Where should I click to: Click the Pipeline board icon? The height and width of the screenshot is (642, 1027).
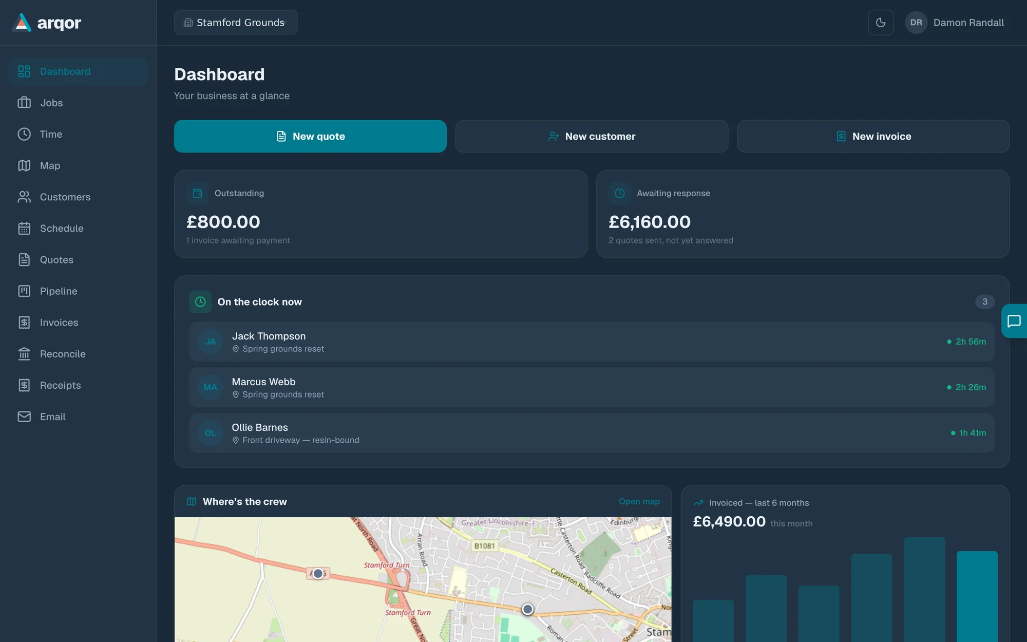tap(24, 291)
